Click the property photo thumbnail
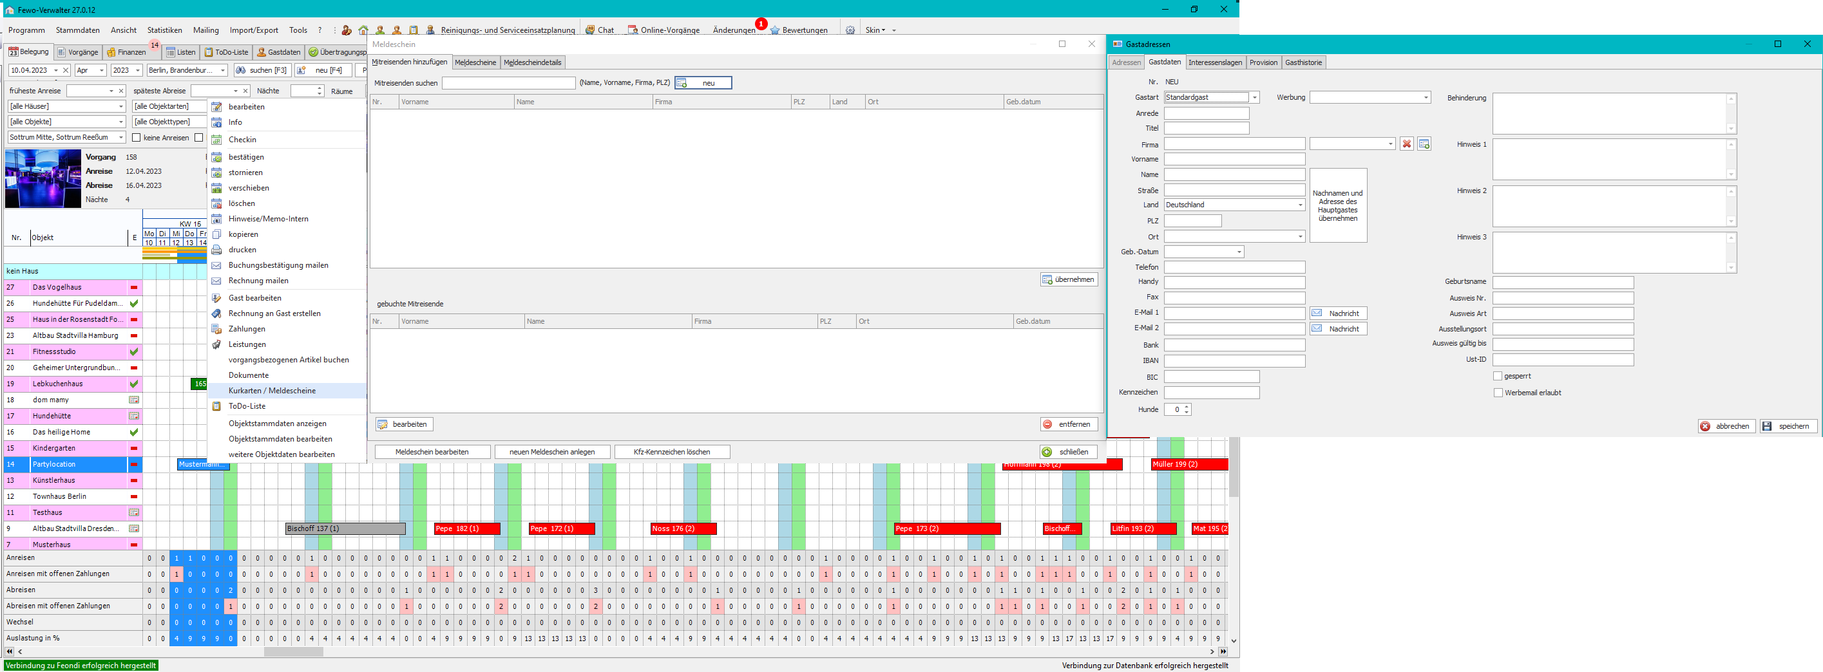1823x672 pixels. [x=43, y=178]
